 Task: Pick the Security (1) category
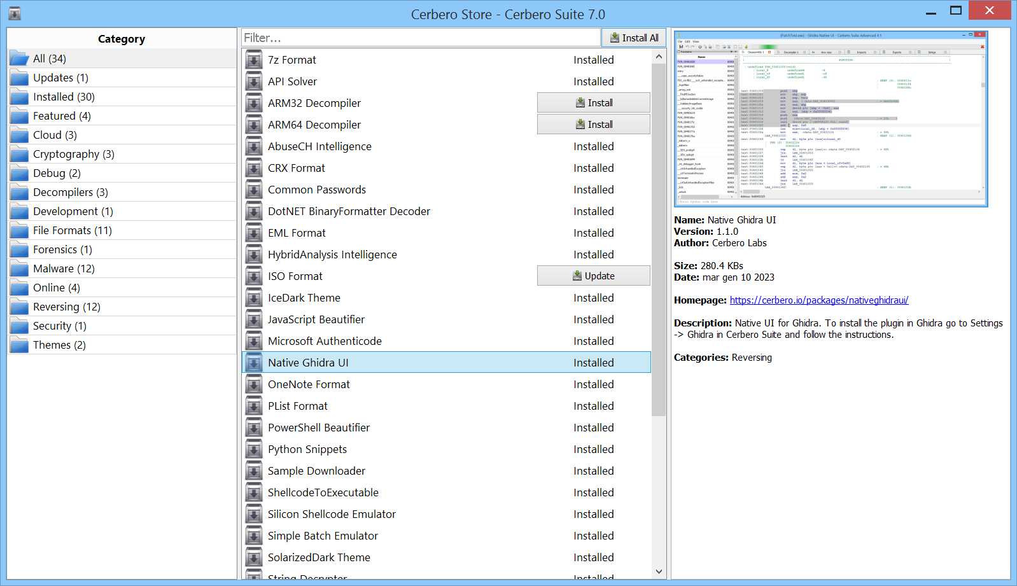pyautogui.click(x=122, y=326)
